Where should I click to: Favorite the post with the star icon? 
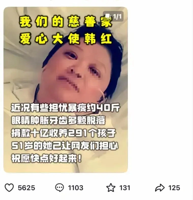pyautogui.click(x=111, y=188)
